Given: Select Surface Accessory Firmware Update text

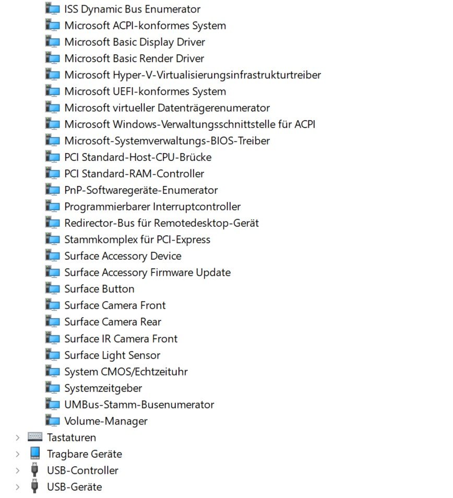Looking at the screenshot, I should [x=148, y=273].
